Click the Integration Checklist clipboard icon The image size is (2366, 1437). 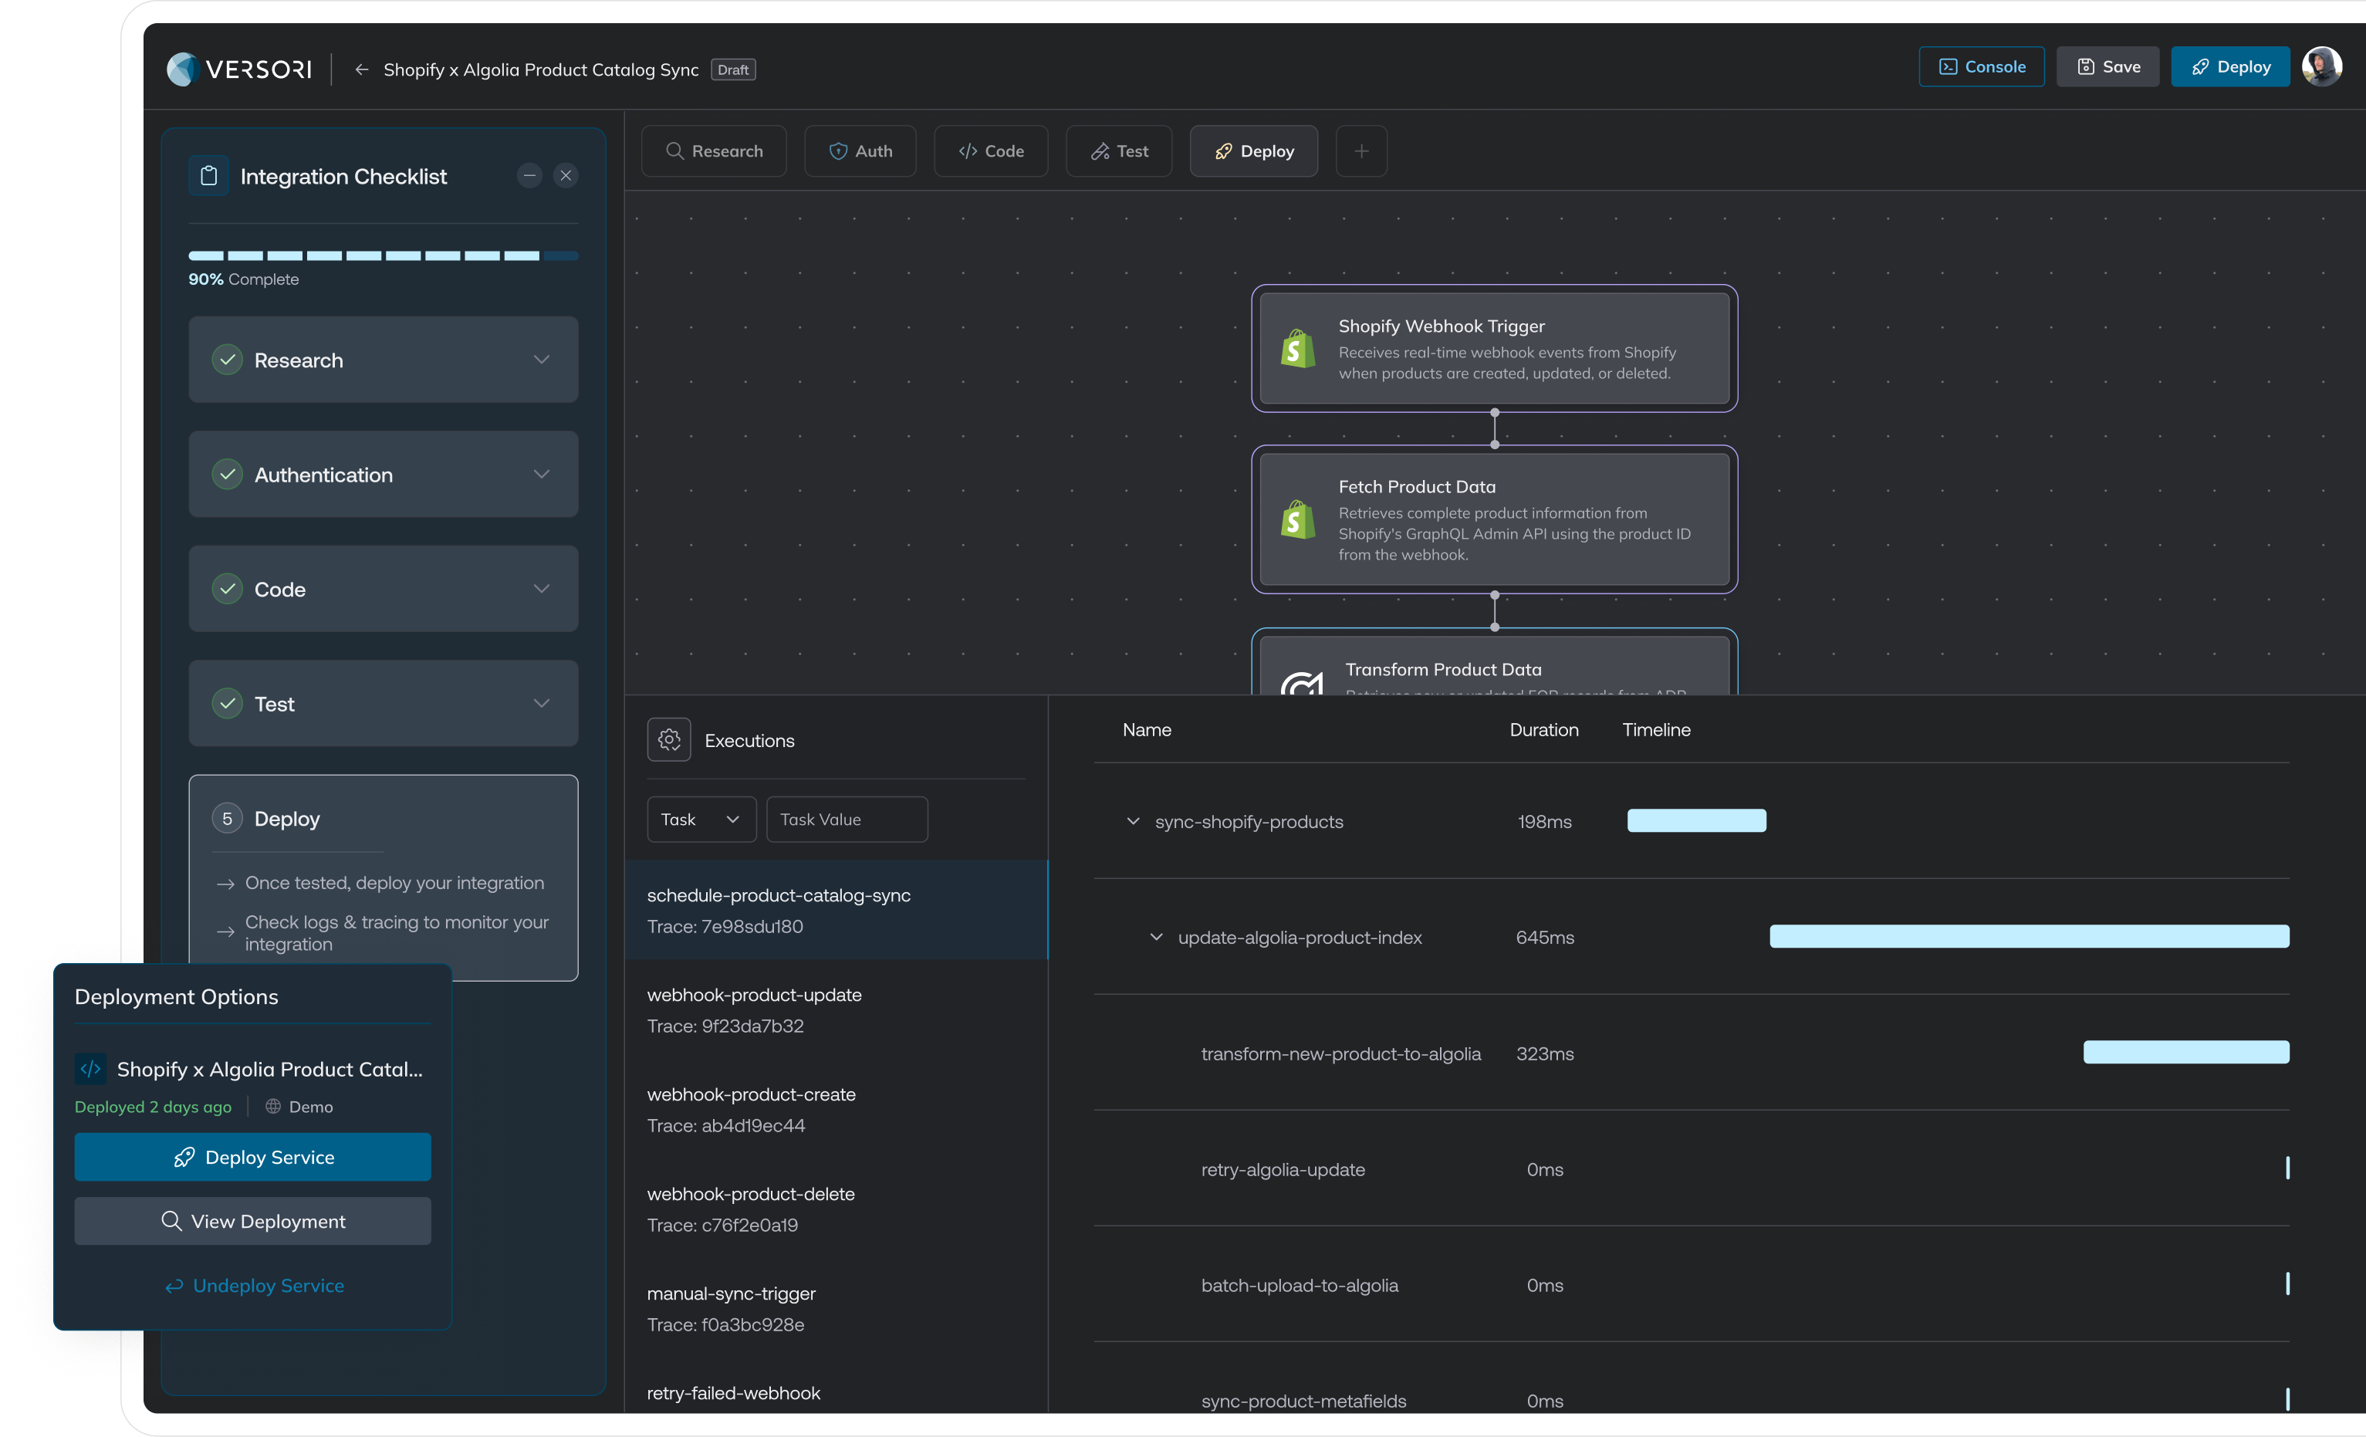coord(208,176)
